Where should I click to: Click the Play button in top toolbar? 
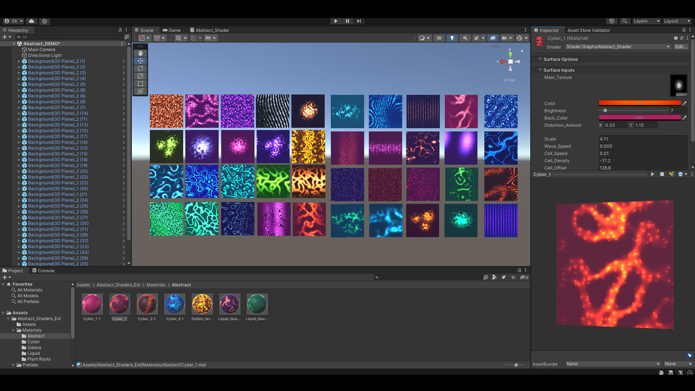[336, 21]
